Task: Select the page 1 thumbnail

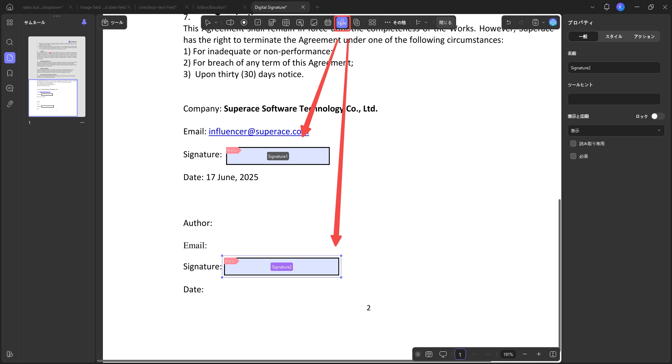Action: click(57, 76)
